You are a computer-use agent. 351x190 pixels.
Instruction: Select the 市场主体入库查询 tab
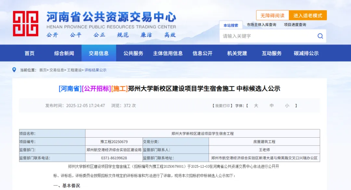coord(261,25)
